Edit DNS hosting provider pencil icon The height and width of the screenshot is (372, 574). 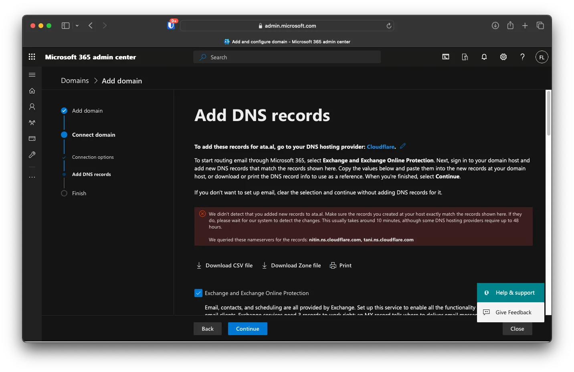(x=403, y=146)
